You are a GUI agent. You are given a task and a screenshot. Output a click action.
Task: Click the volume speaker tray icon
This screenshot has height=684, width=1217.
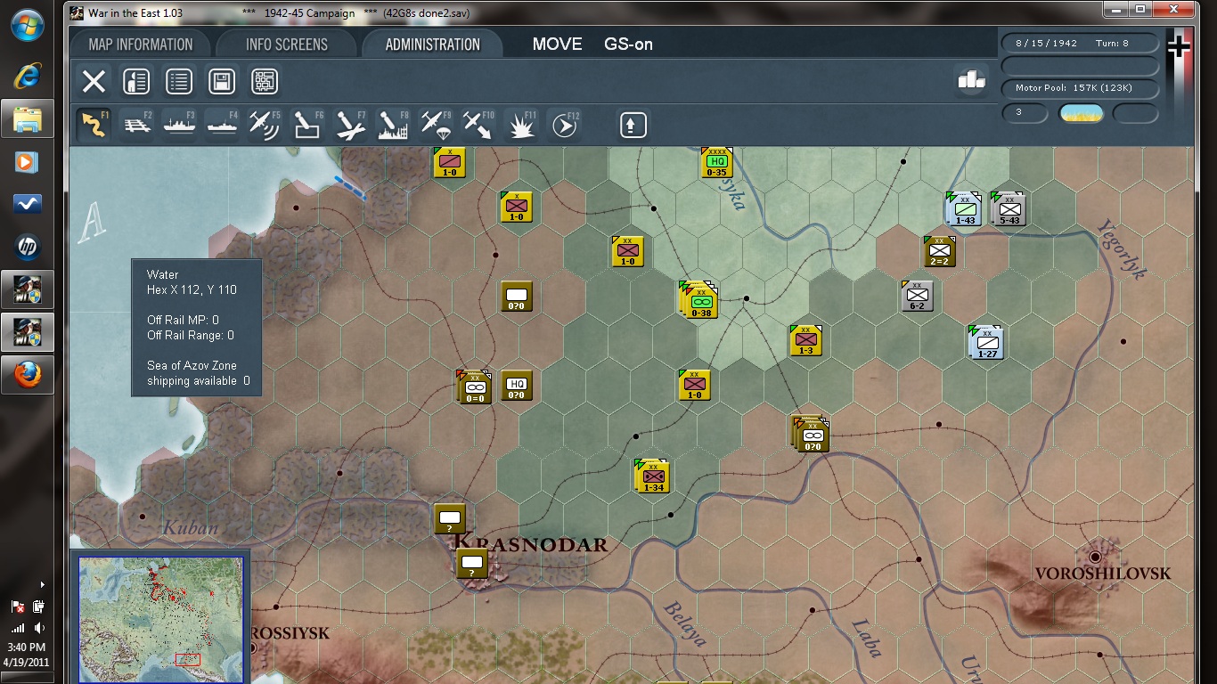click(x=39, y=628)
